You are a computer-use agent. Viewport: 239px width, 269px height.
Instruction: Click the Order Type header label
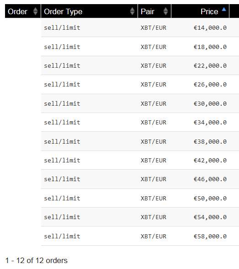click(63, 12)
